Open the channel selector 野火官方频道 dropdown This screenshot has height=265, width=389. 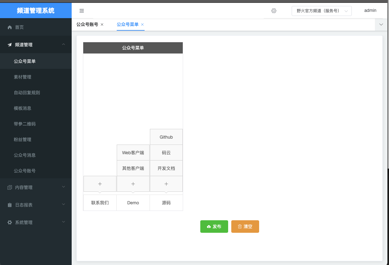321,11
